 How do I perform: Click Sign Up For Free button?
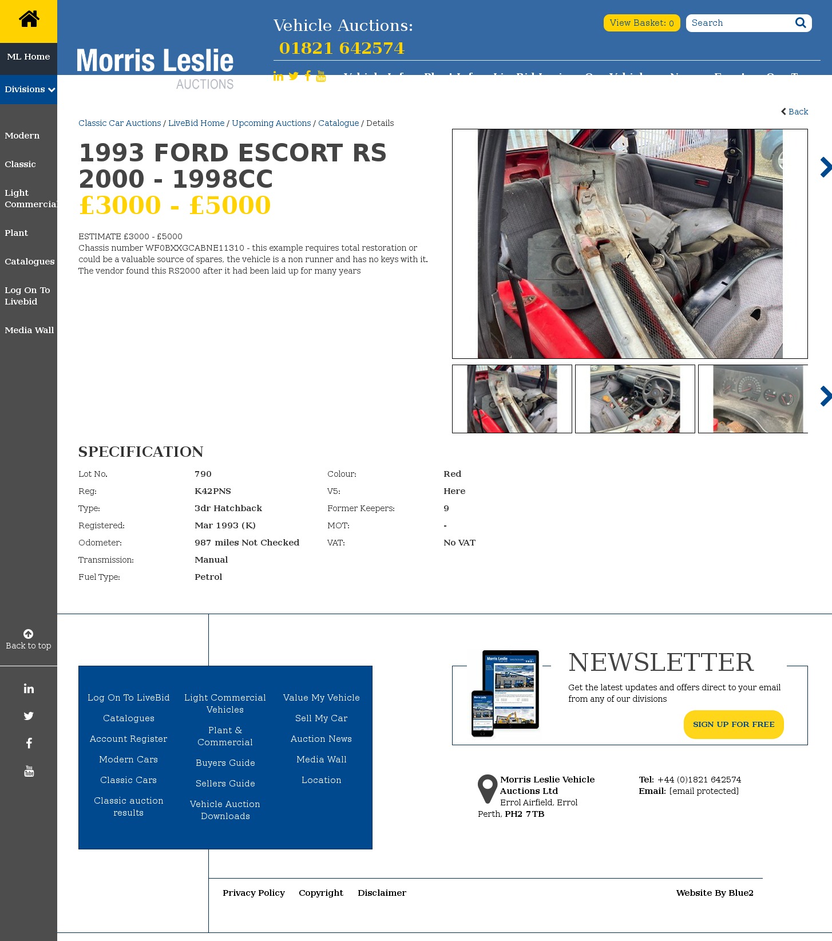click(x=734, y=725)
